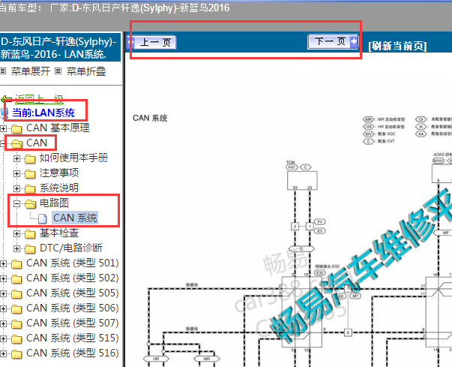
Task: Click the 系统说明 folder icon
Action: click(30, 188)
